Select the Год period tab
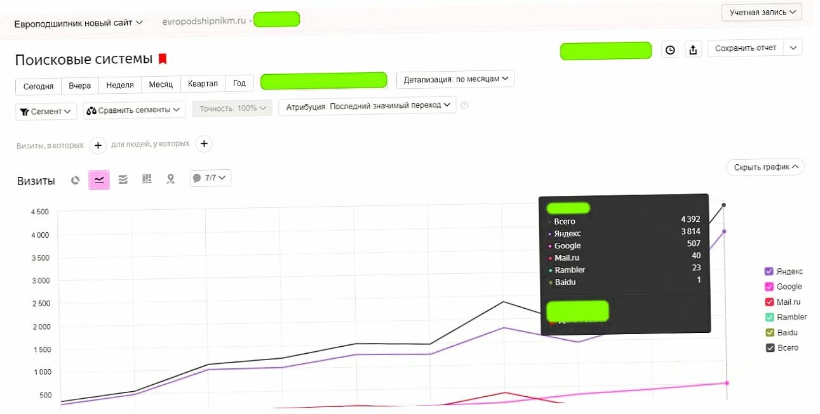Screen dimensions: 820x414 239,83
